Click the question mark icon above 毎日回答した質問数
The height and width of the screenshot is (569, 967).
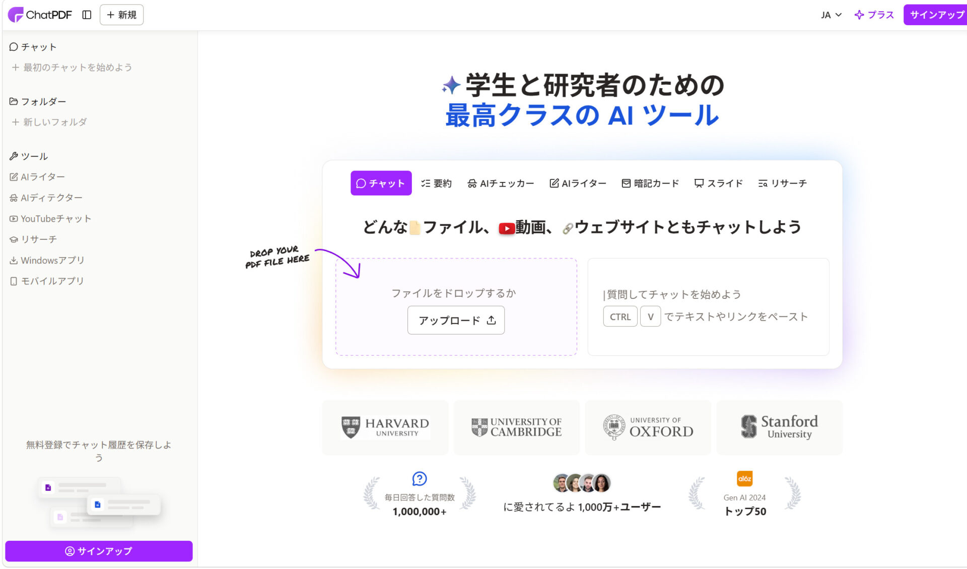coord(420,478)
